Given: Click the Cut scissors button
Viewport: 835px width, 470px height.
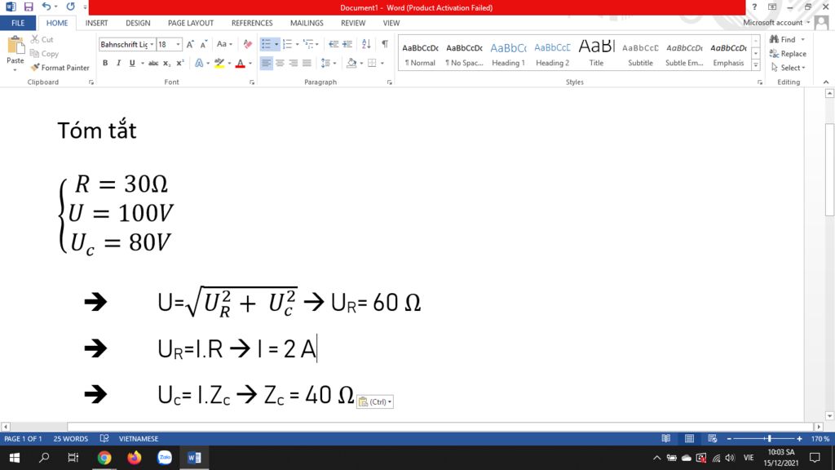Looking at the screenshot, I should pyautogui.click(x=42, y=39).
